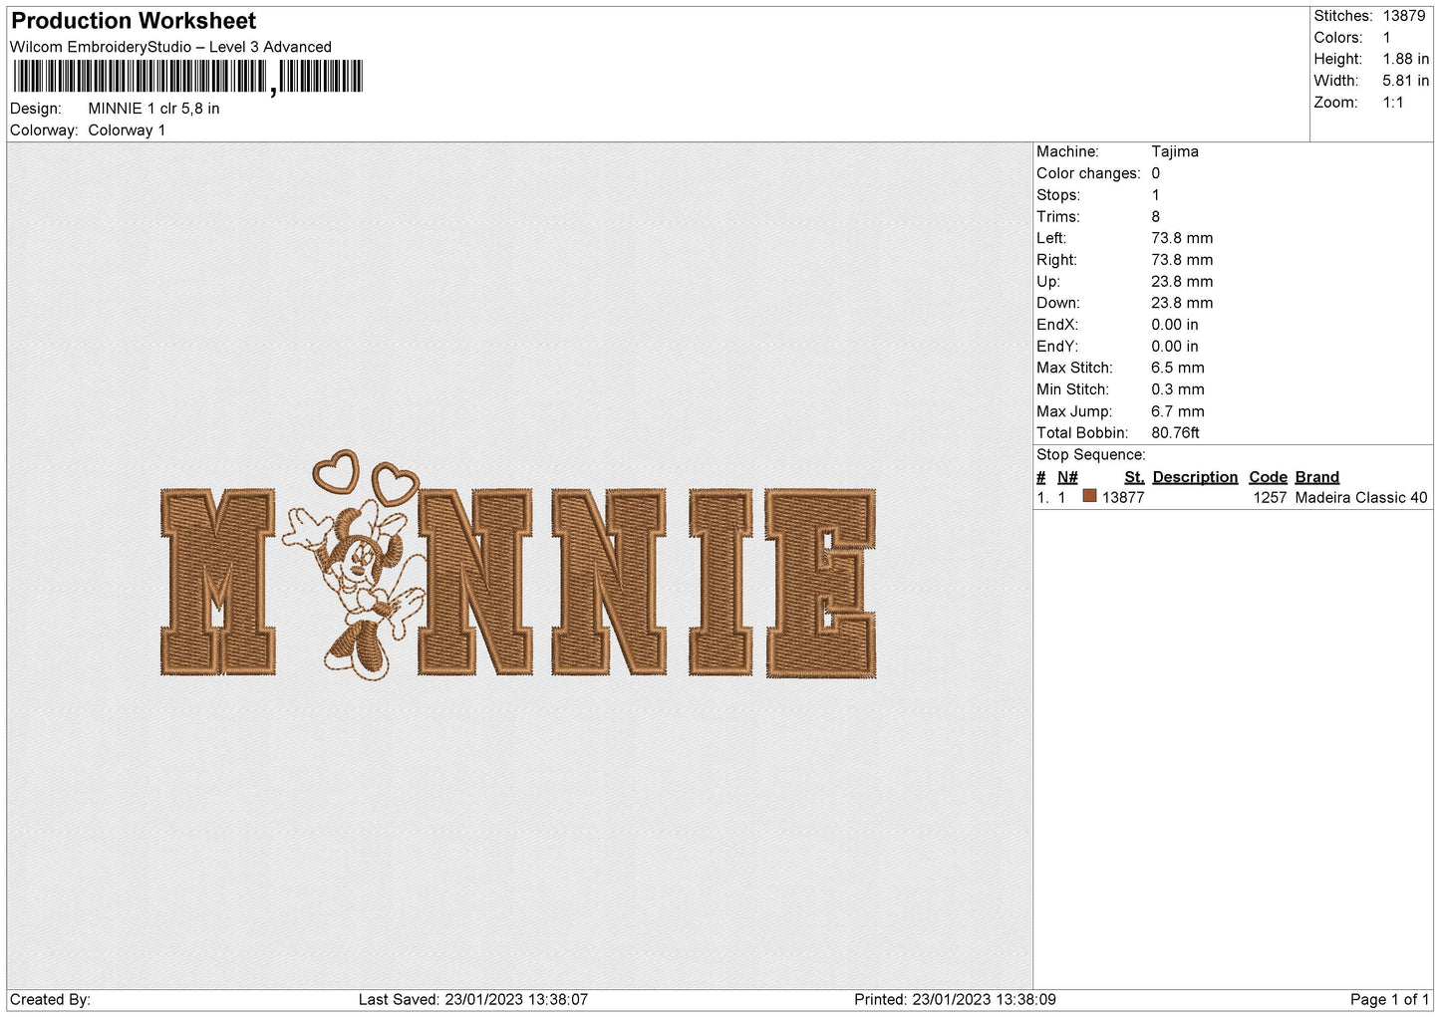This screenshot has width=1440, height=1017.
Task: Click the barcode below the software name
Action: pyautogui.click(x=188, y=77)
